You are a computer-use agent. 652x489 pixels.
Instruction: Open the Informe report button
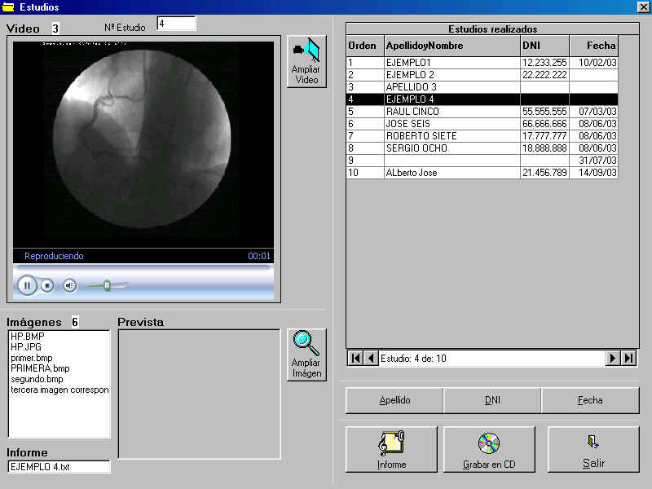(391, 449)
